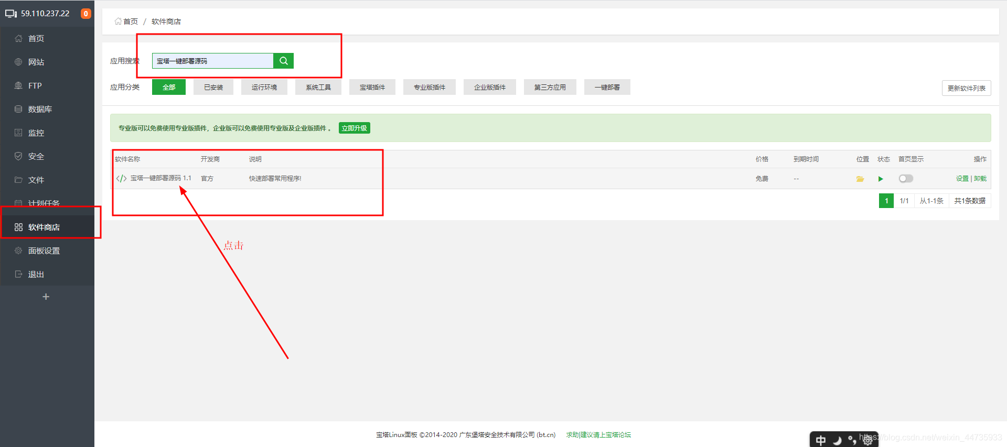Click the folder location icon in row
This screenshot has width=1007, height=447.
pyautogui.click(x=860, y=179)
